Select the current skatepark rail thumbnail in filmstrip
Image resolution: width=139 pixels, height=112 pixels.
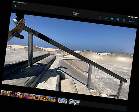click(x=63, y=100)
